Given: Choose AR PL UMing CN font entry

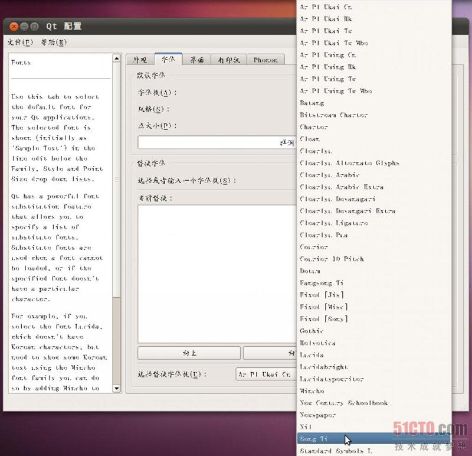Looking at the screenshot, I should [374, 55].
